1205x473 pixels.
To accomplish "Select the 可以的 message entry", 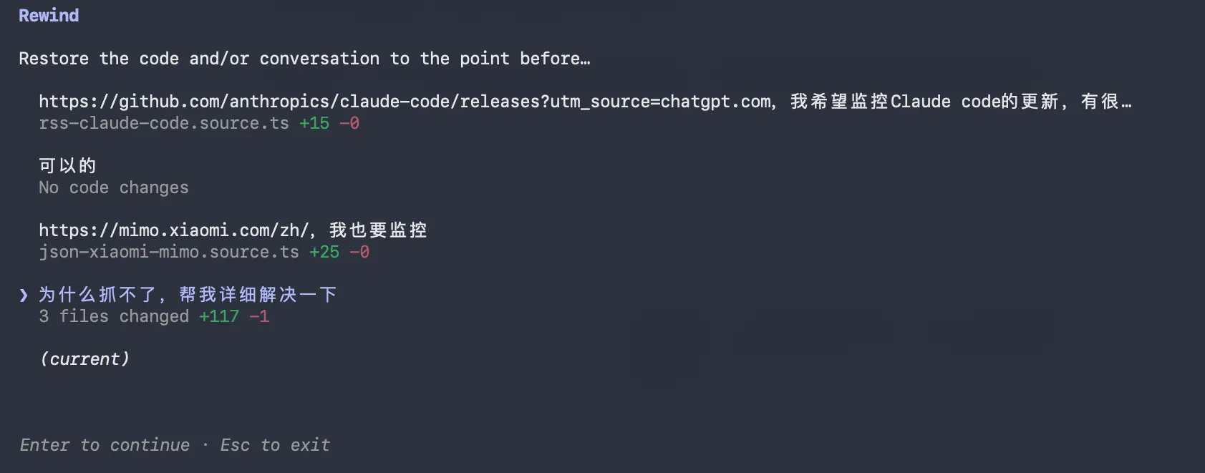I will (67, 166).
